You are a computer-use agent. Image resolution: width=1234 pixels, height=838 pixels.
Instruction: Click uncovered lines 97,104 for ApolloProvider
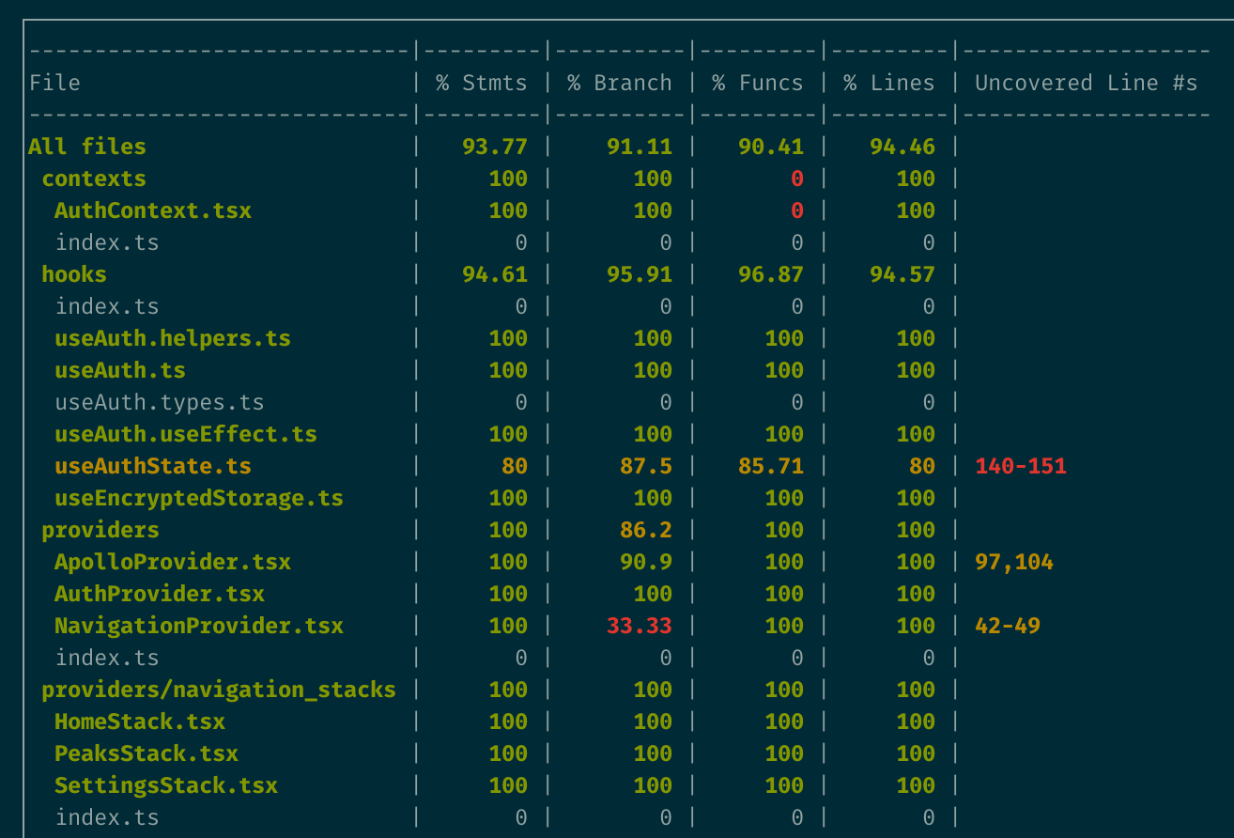click(x=1013, y=562)
